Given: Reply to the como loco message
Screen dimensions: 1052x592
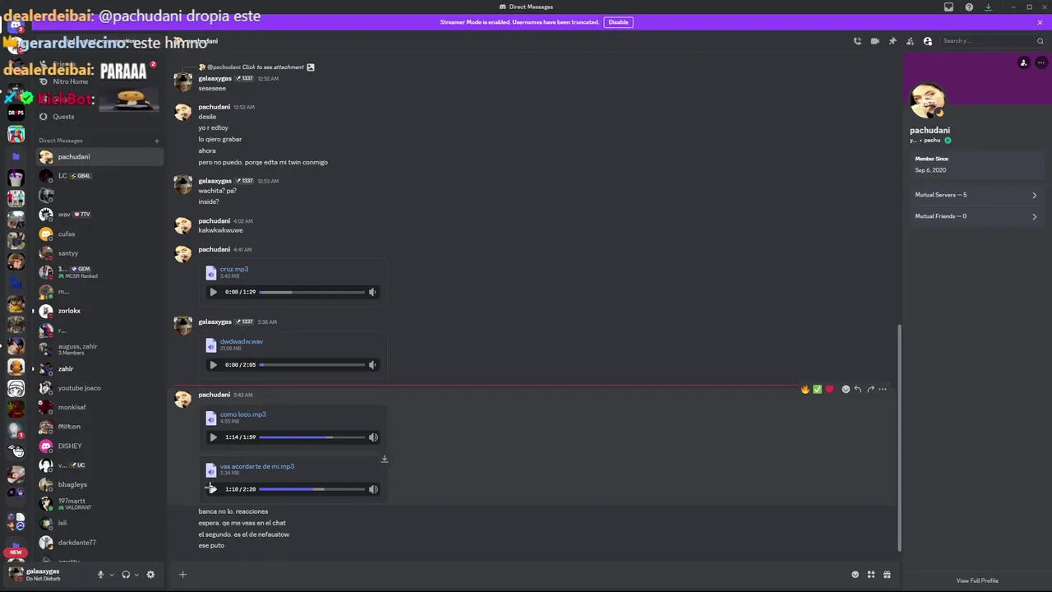Looking at the screenshot, I should coord(857,389).
